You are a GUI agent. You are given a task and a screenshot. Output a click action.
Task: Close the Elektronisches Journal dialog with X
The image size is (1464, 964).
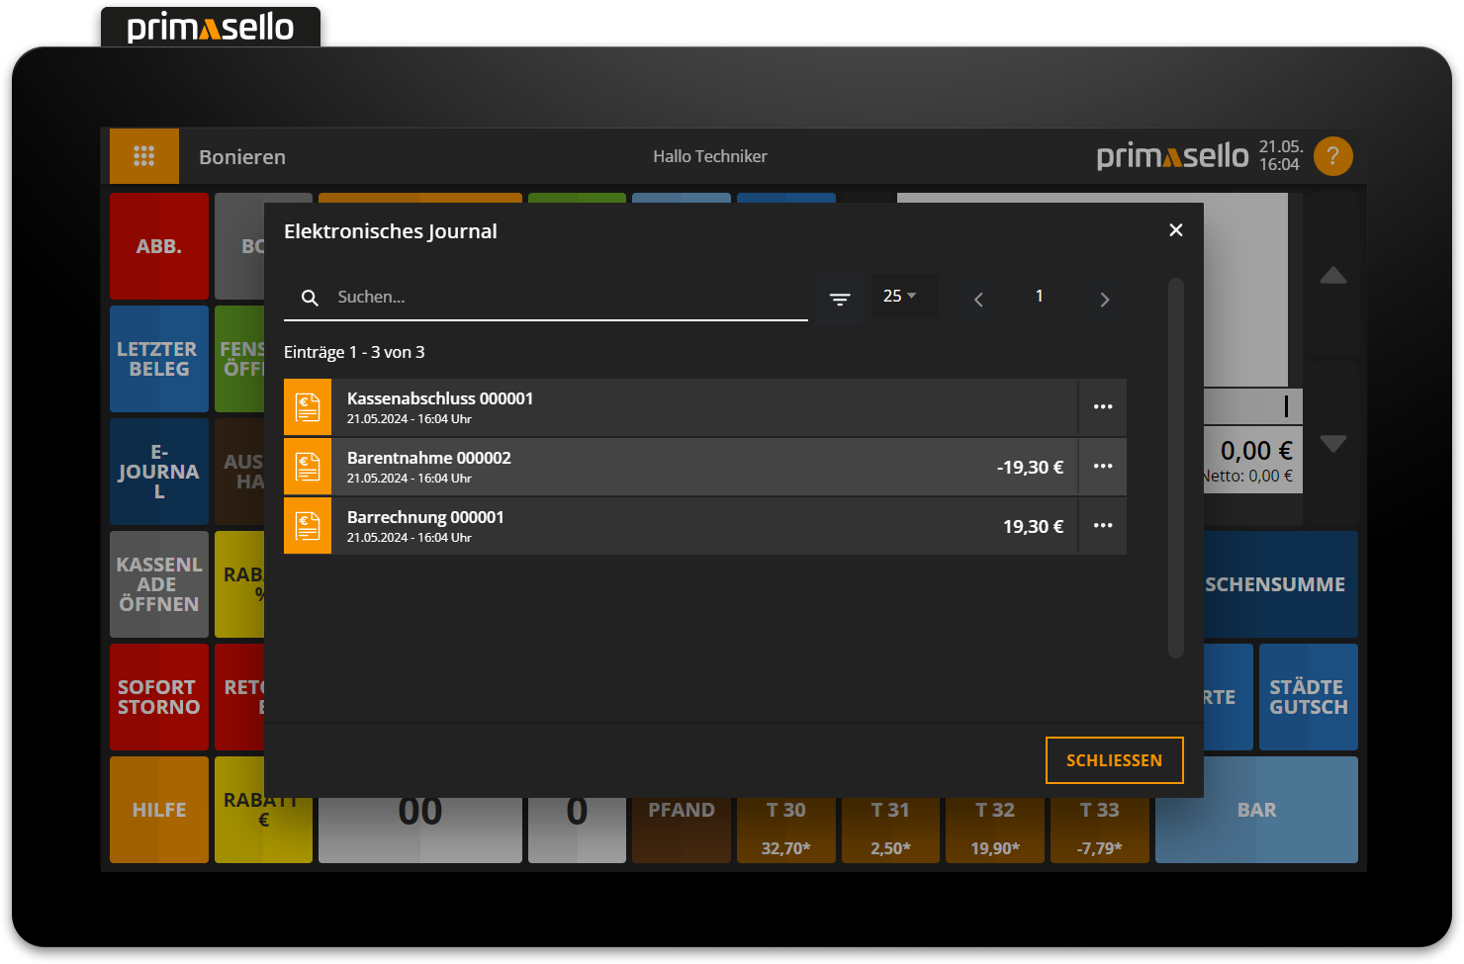pyautogui.click(x=1176, y=230)
